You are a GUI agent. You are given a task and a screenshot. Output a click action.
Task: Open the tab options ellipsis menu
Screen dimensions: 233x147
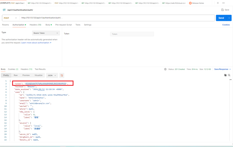223,3
